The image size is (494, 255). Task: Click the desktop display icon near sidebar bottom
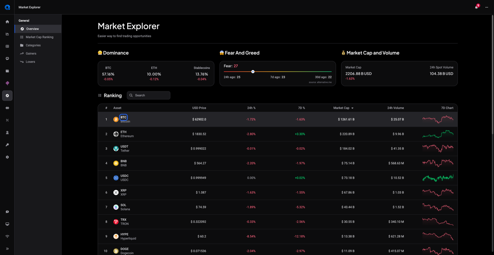click(x=7, y=224)
